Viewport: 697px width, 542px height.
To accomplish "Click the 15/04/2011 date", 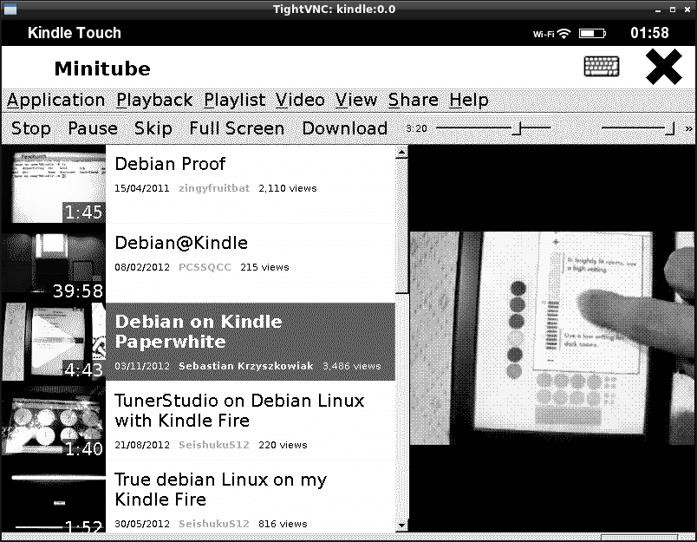I will [142, 188].
